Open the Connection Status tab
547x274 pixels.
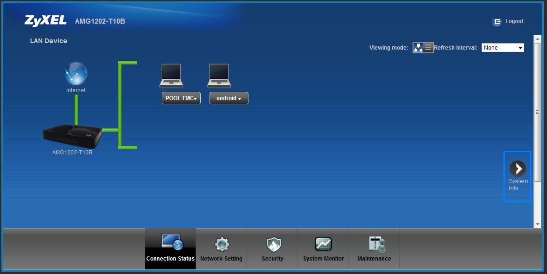click(x=170, y=249)
